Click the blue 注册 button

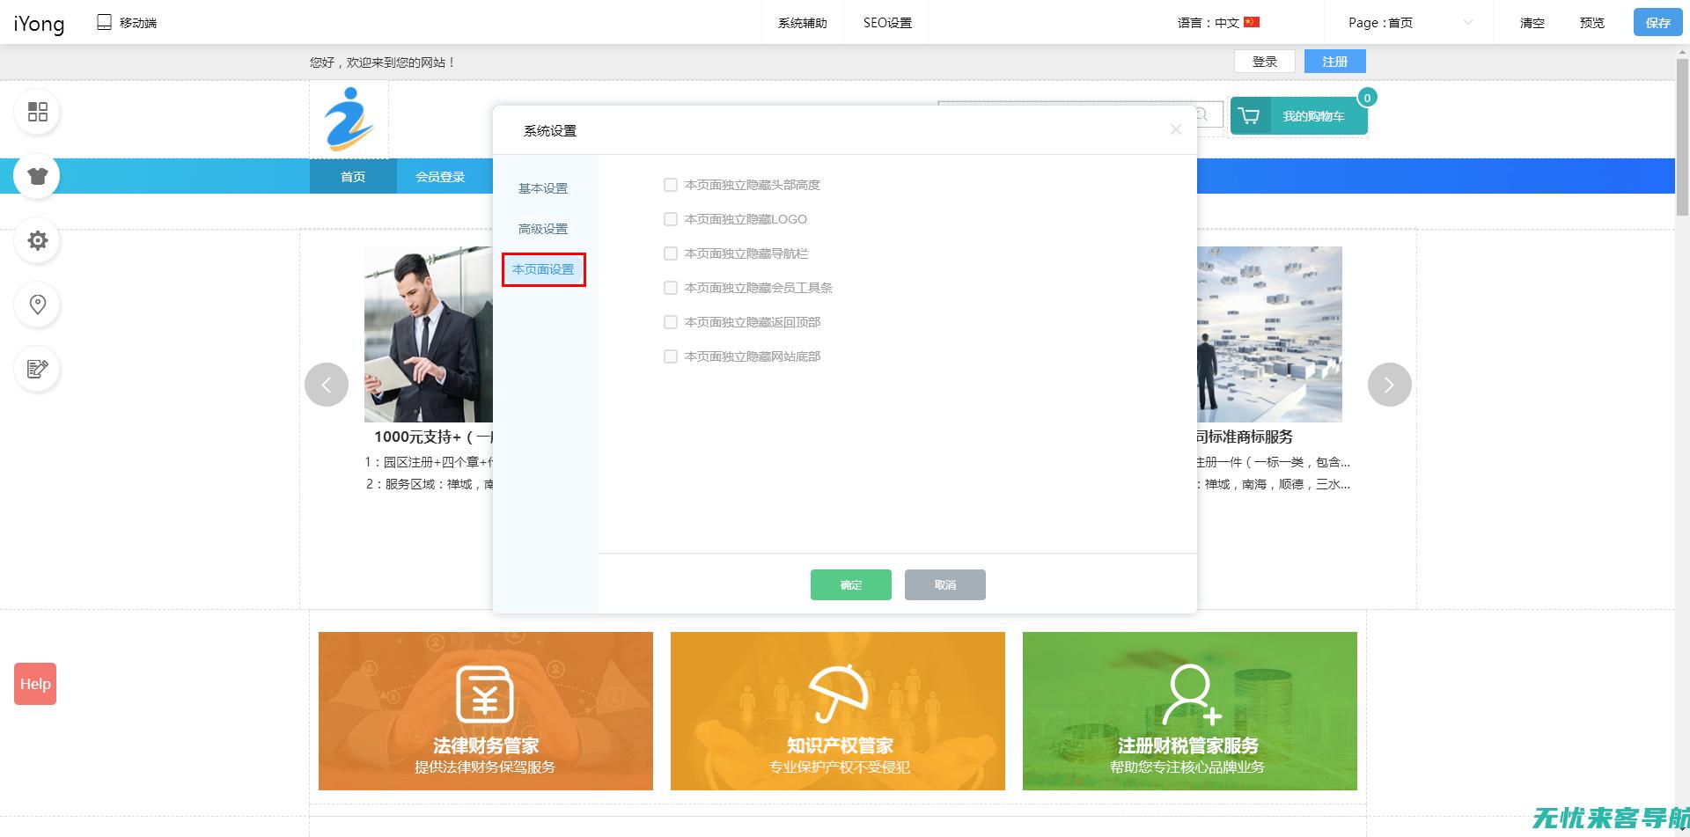1335,62
